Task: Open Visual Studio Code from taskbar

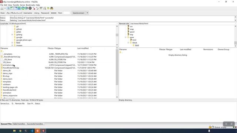Action: (32, 131)
